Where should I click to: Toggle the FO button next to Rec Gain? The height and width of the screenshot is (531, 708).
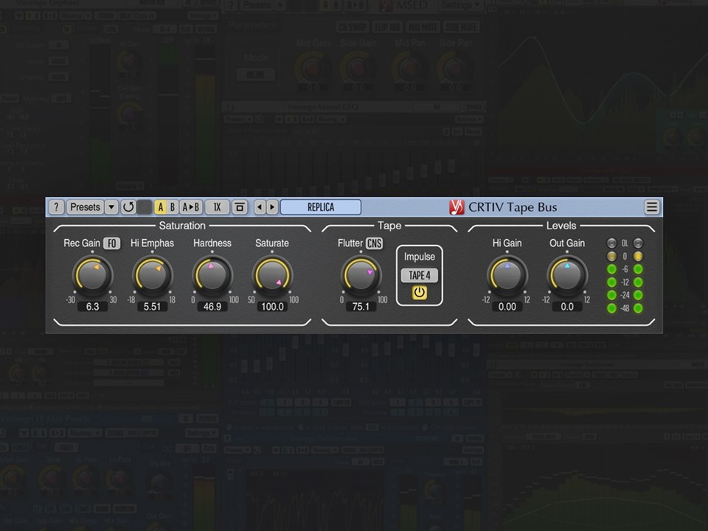111,243
